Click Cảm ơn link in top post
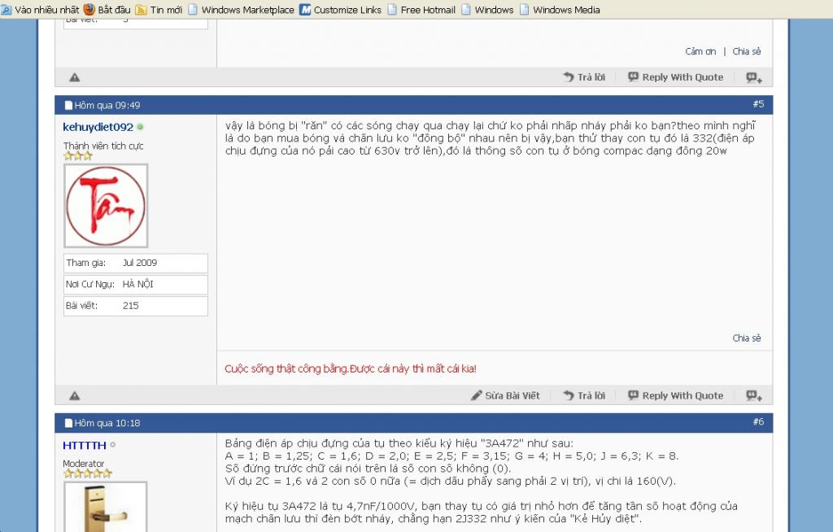 (700, 51)
